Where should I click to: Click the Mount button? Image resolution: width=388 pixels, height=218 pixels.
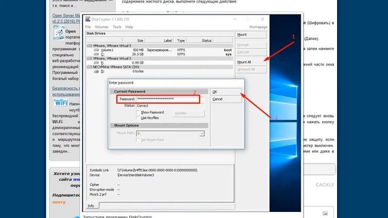coord(251,35)
